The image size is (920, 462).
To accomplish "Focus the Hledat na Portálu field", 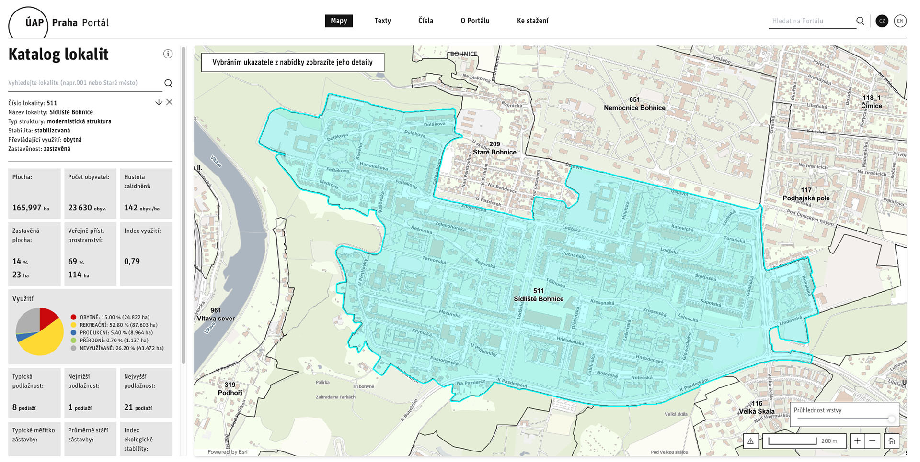I will point(812,21).
